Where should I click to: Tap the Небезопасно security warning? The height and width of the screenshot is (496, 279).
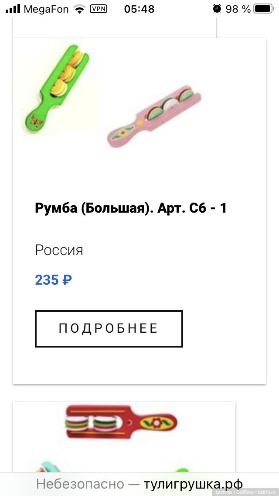(80, 484)
